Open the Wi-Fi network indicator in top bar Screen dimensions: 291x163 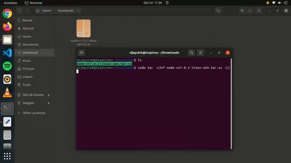(274, 3)
